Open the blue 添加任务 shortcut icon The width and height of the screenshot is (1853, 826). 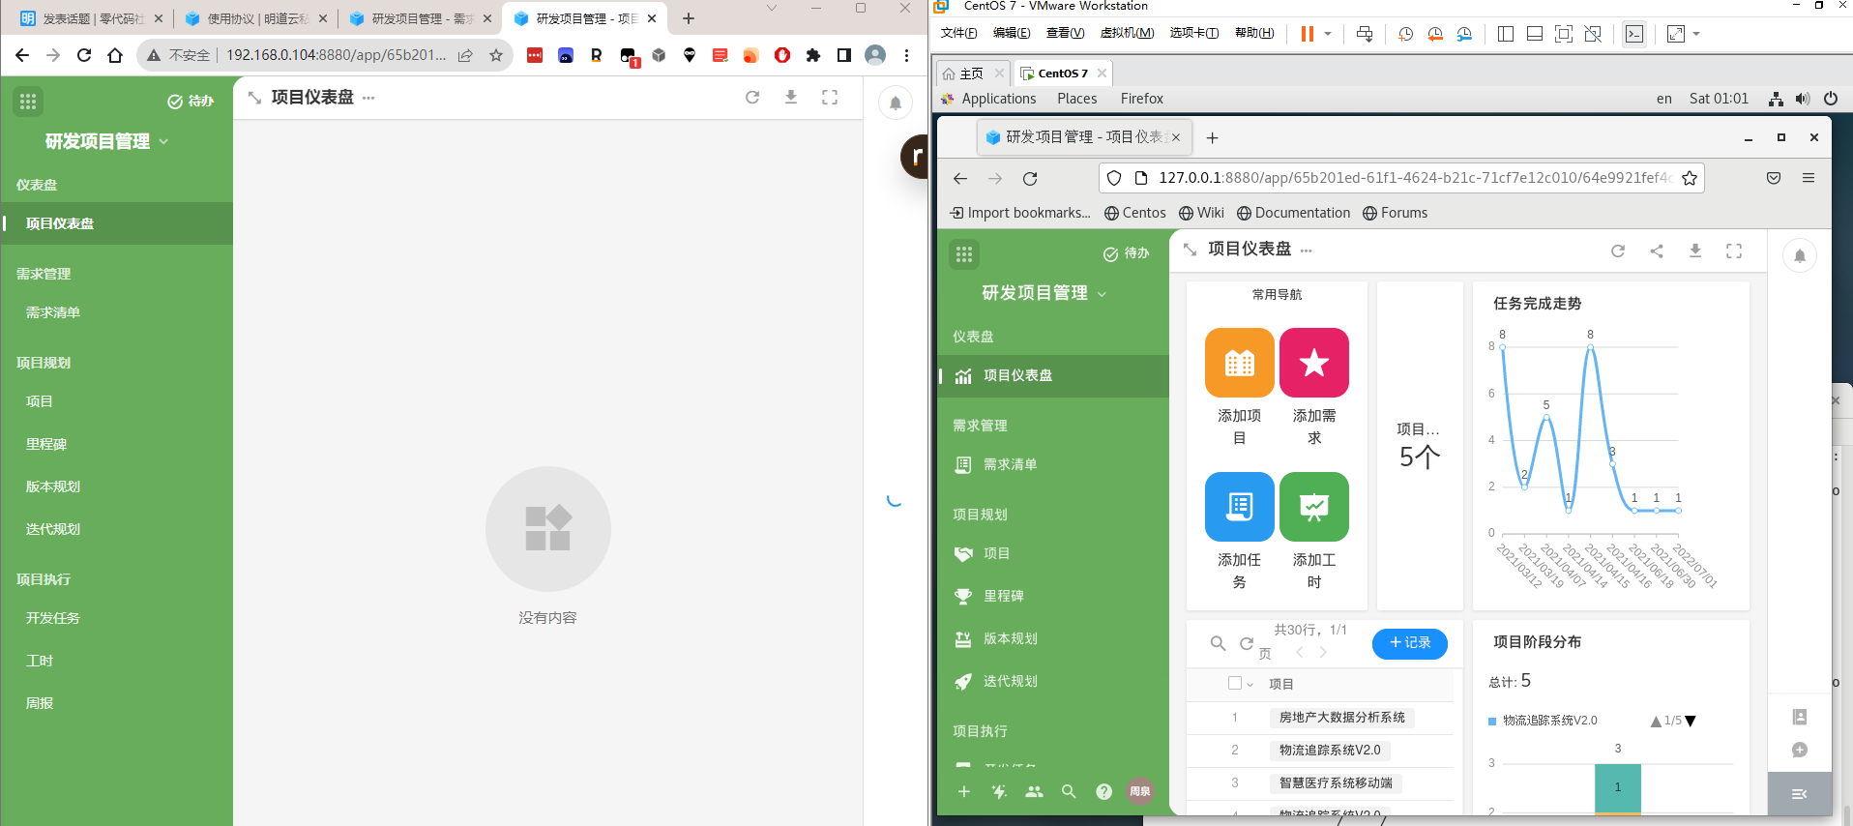click(x=1239, y=507)
